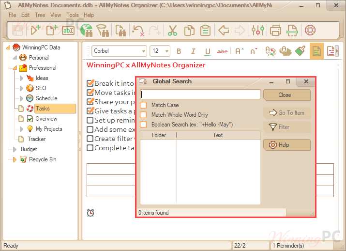Click the lifebuoy help icon in main toolbar

pyautogui.click(x=310, y=30)
